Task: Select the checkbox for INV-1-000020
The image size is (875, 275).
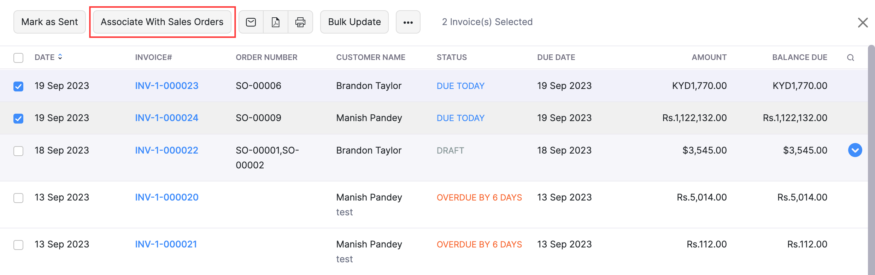Action: coord(18,198)
